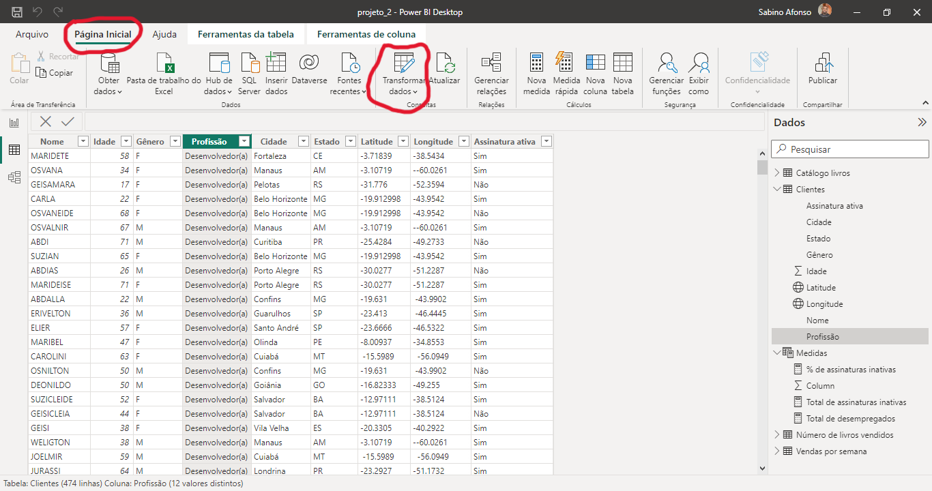Collapse the Clientes table

pyautogui.click(x=777, y=190)
